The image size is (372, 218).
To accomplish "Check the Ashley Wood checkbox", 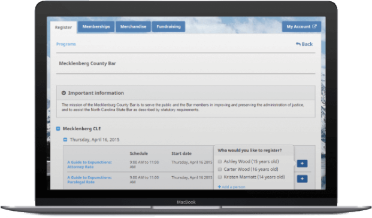I will (x=220, y=161).
